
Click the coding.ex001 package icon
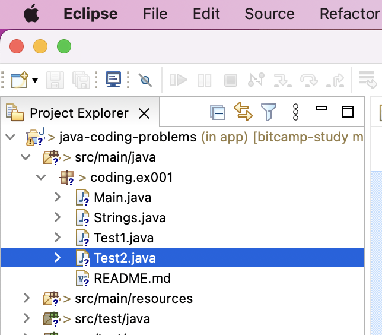[66, 178]
